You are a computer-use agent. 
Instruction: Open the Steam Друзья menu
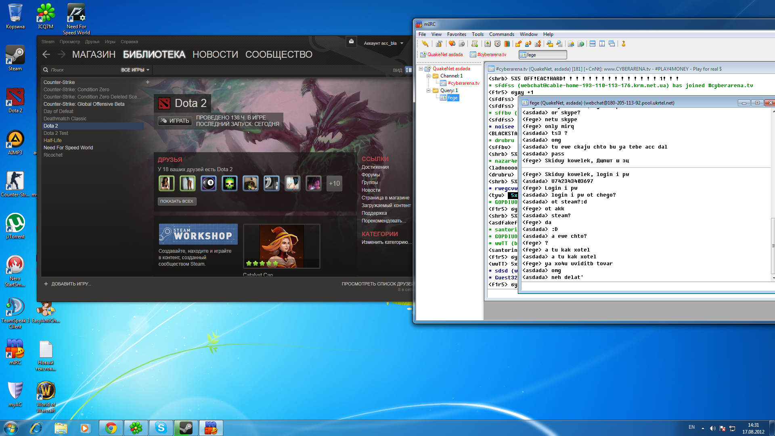pos(92,42)
